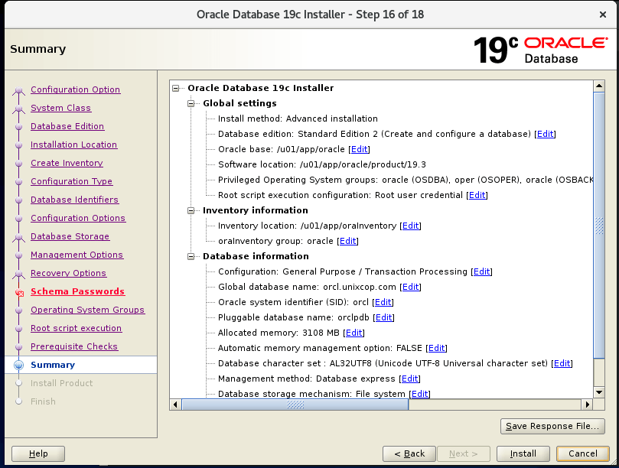This screenshot has width=619, height=468.
Task: Go Back to the previous step
Action: click(409, 453)
